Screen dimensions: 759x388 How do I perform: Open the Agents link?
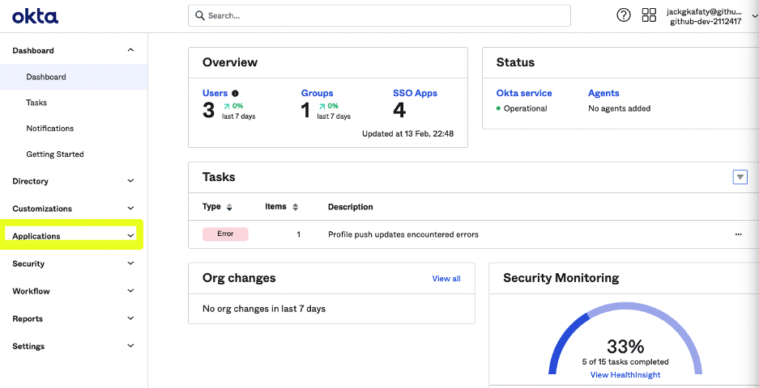click(x=603, y=93)
